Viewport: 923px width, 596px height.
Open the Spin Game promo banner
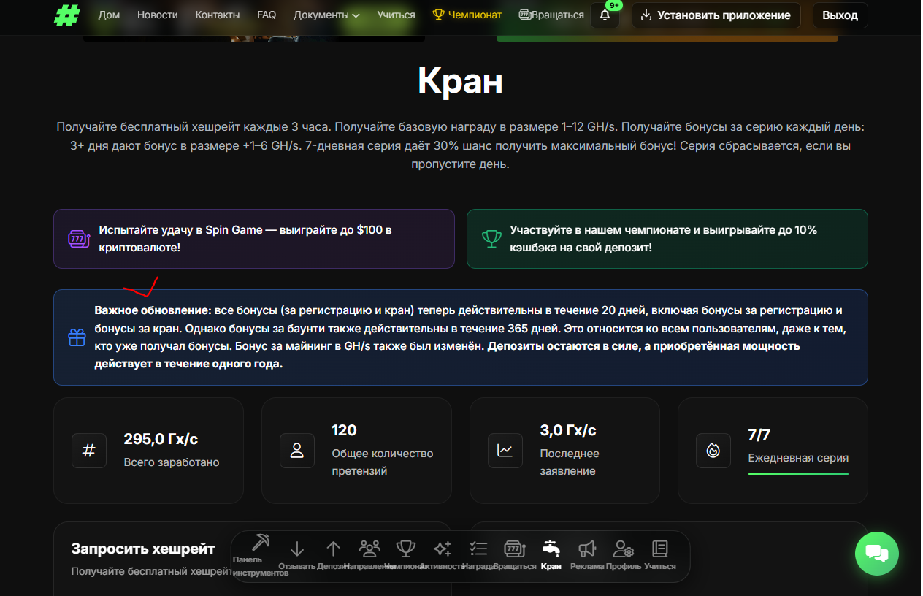(x=253, y=239)
